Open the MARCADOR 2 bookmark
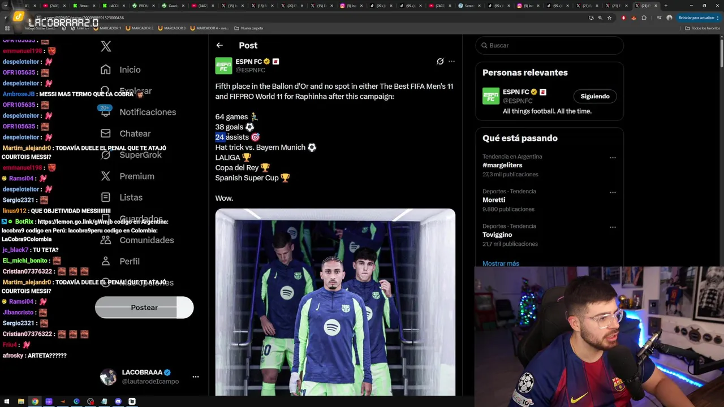724x407 pixels. [x=140, y=28]
